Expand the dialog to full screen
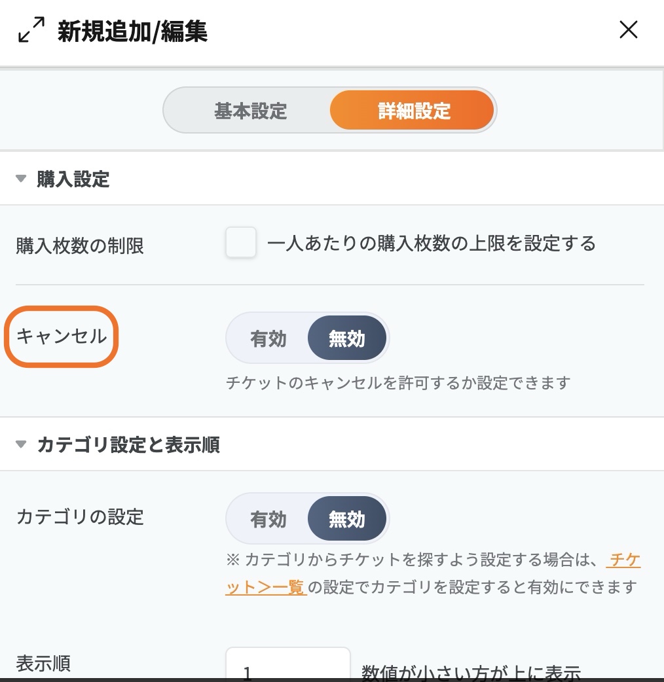This screenshot has width=664, height=682. pyautogui.click(x=31, y=30)
